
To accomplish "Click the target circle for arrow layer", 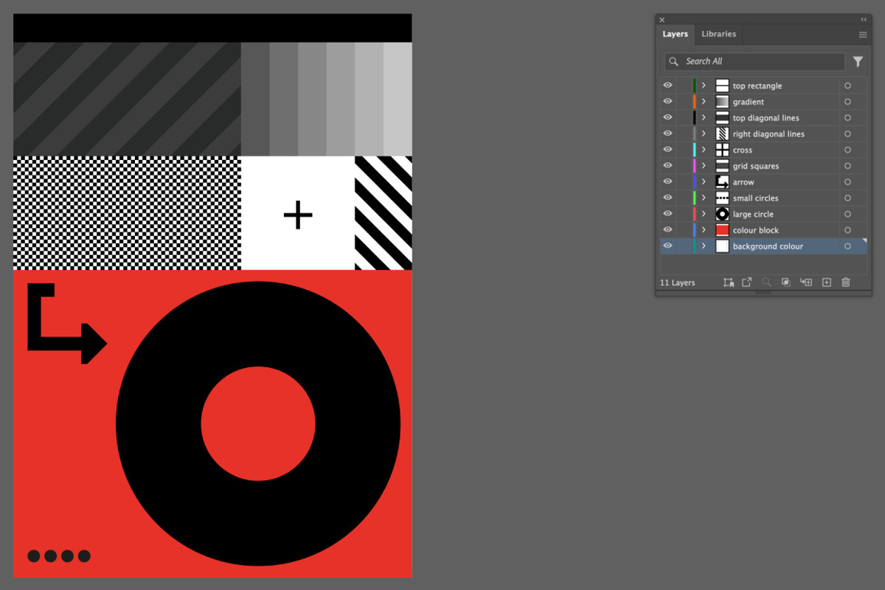I will click(x=847, y=182).
